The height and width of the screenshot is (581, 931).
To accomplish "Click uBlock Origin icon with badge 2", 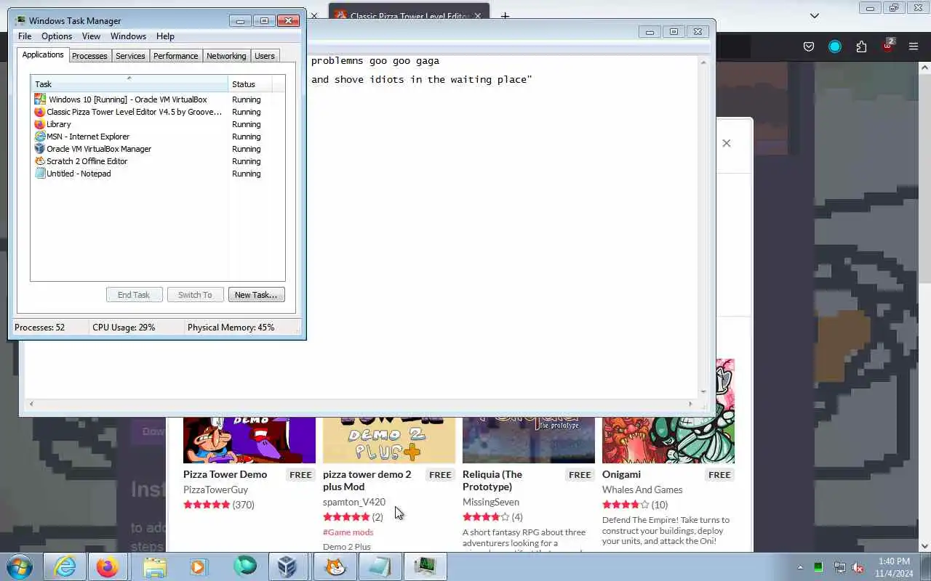I will (x=887, y=46).
